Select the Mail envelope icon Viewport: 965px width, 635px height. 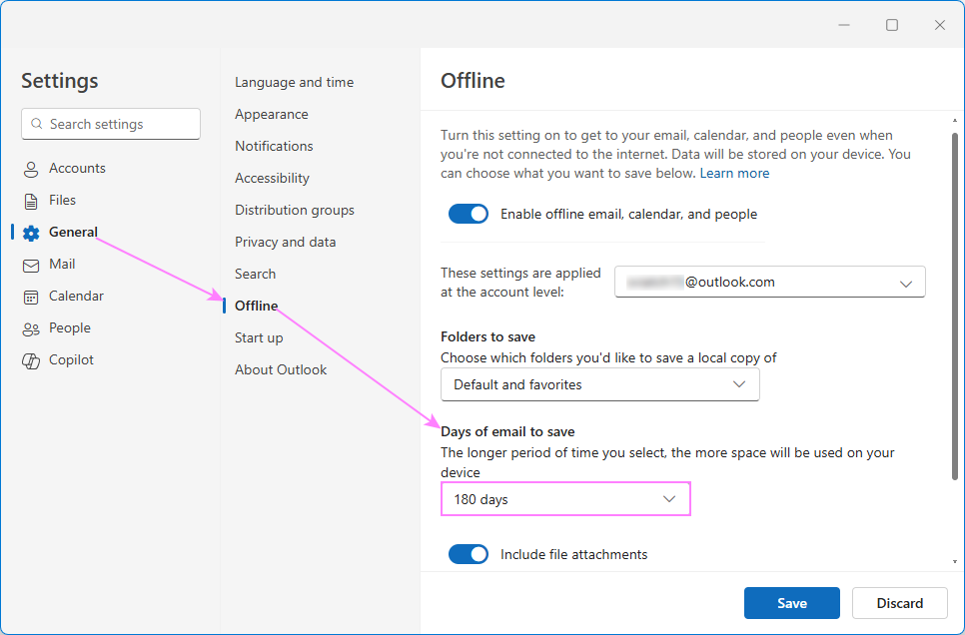click(x=30, y=264)
